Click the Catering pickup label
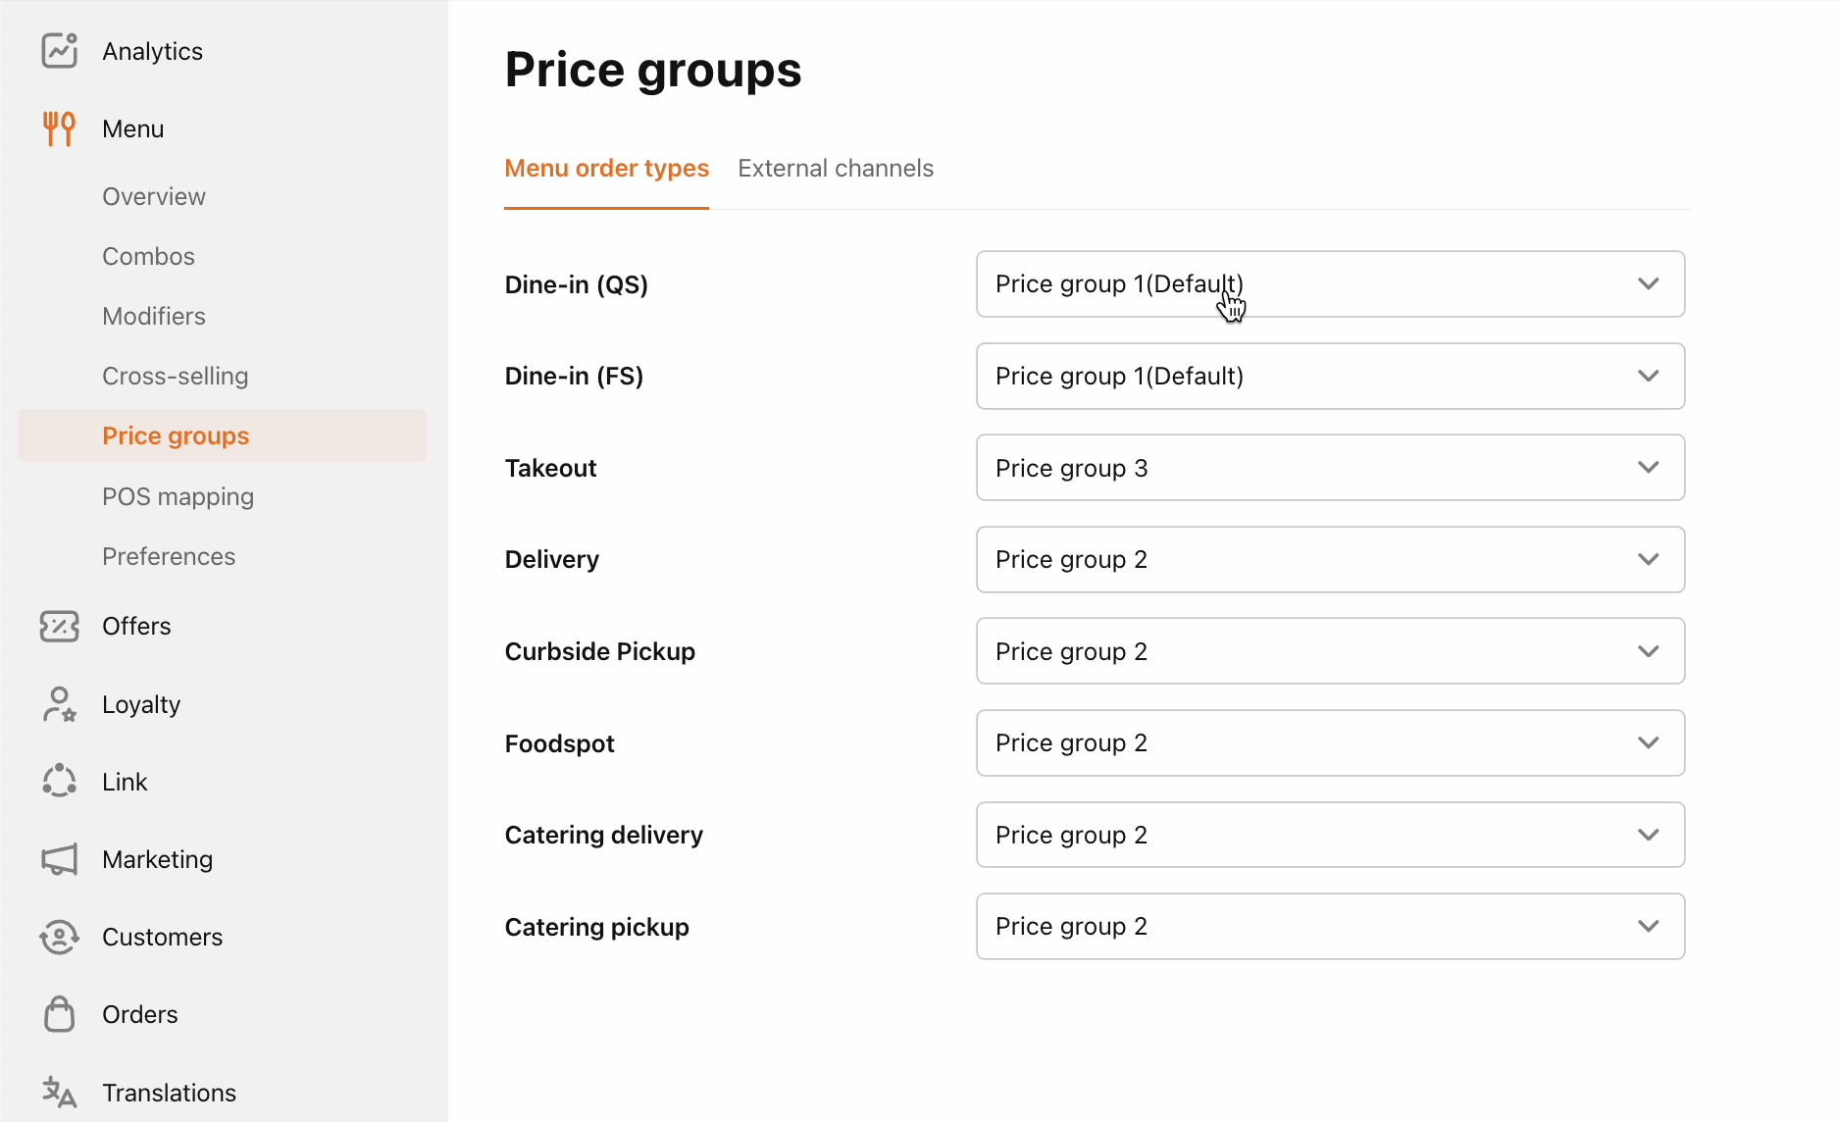The width and height of the screenshot is (1838, 1122). (x=596, y=927)
